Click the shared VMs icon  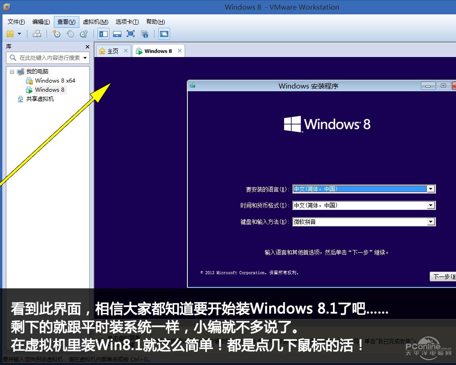(x=21, y=99)
